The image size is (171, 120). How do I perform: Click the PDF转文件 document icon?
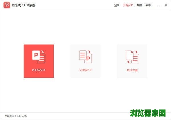click(38, 57)
